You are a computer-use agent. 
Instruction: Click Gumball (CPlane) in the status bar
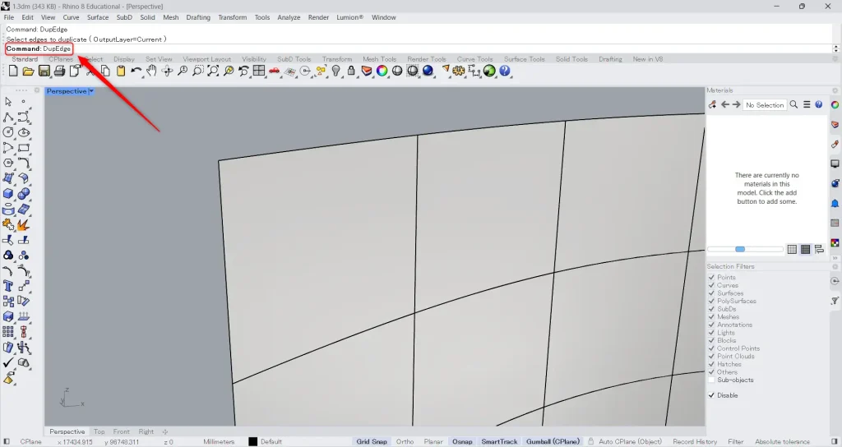coord(553,441)
